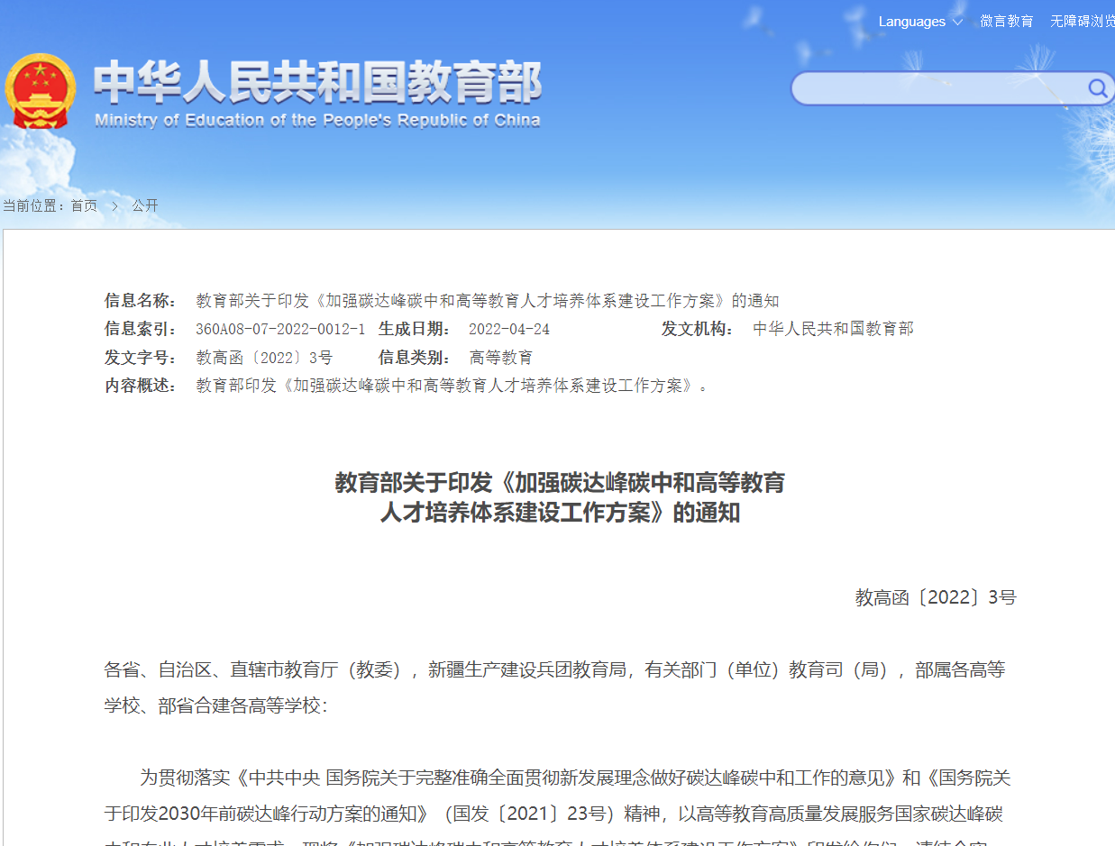Click the English Ministry of Education subtitle
This screenshot has height=846, width=1115.
[317, 121]
